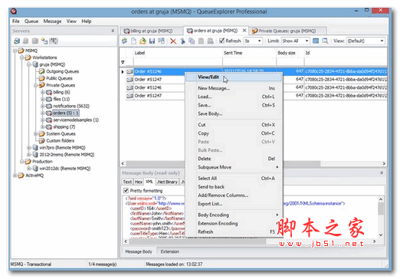Viewport: 400px width, 279px height.
Task: Click the Servers panel pin icon
Action: (x=113, y=31)
